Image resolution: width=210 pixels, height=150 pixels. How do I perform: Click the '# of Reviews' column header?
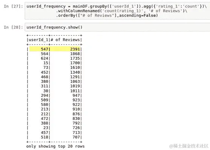click(x=65, y=40)
